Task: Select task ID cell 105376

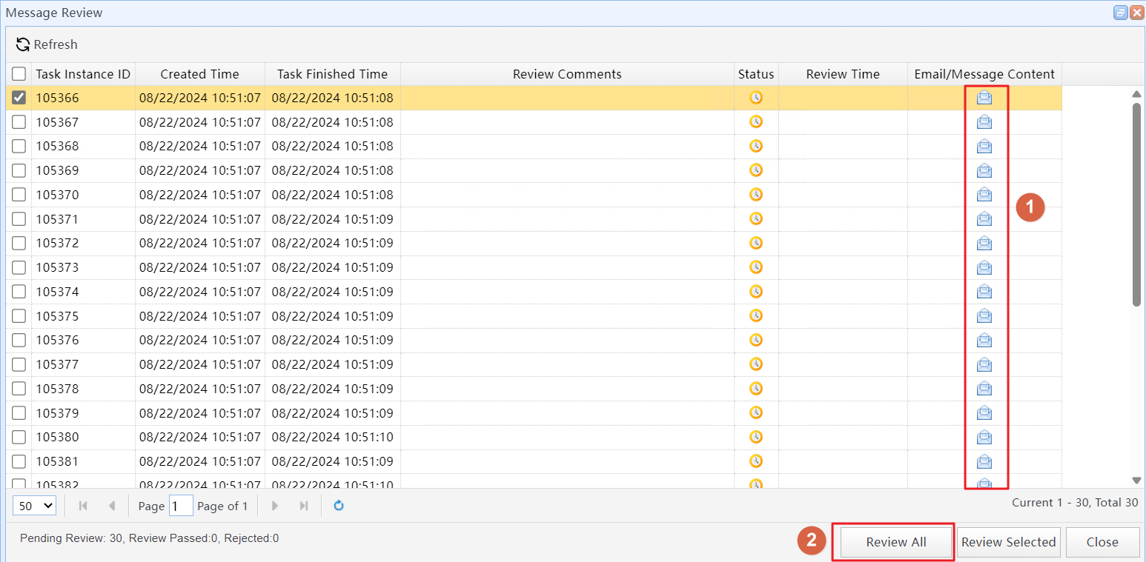Action: (83, 340)
